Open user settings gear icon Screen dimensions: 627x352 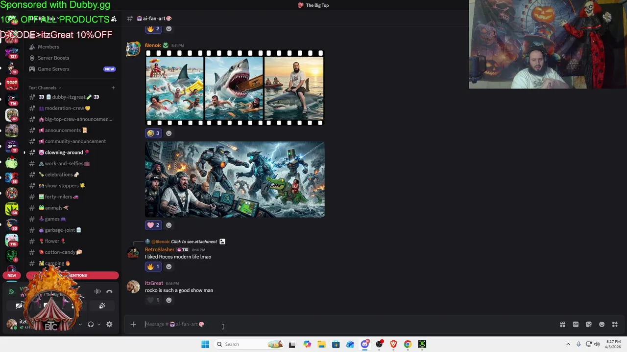tap(109, 324)
